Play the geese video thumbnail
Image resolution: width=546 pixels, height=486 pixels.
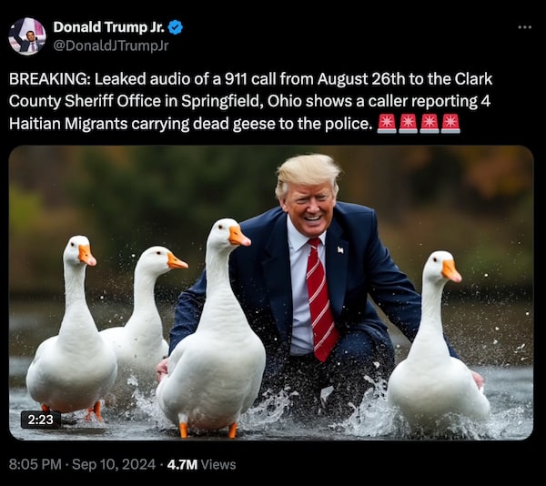pyautogui.click(x=271, y=293)
